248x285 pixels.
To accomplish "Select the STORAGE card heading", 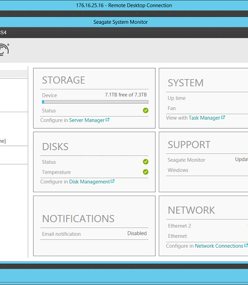I will [x=64, y=80].
